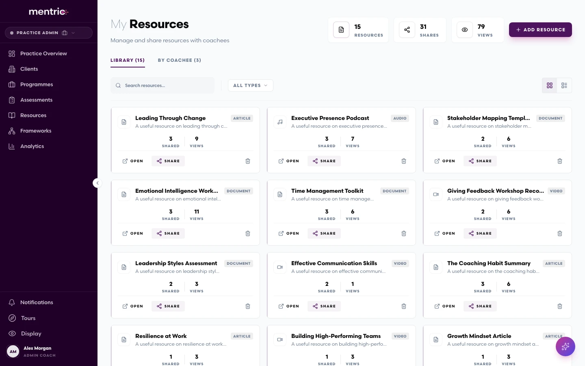Switch to list view layout
This screenshot has width=585, height=366.
[x=564, y=85]
